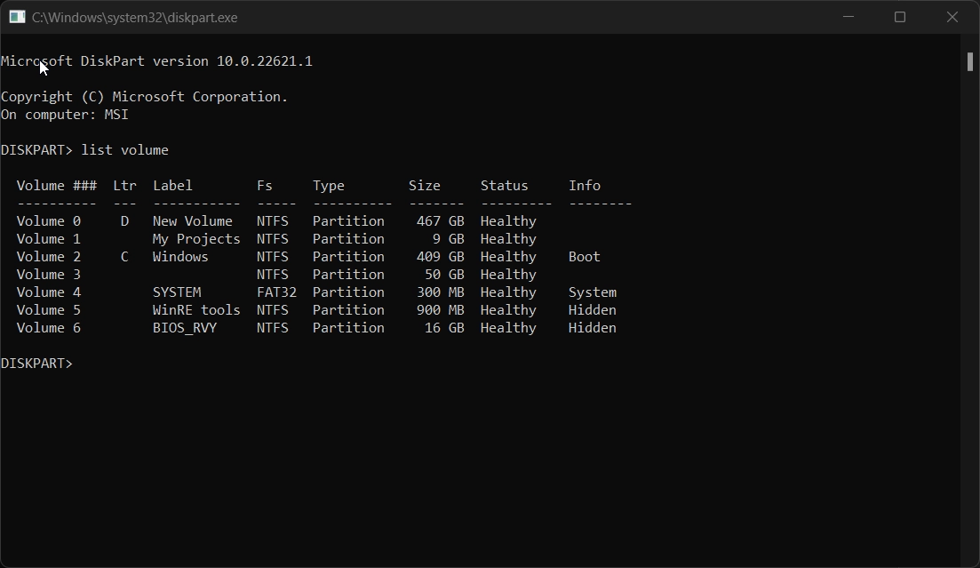The width and height of the screenshot is (980, 568).
Task: Click the 'WinRE tools' label
Action: pos(196,310)
